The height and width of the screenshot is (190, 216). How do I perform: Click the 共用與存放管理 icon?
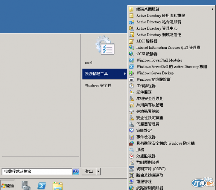click(131, 105)
